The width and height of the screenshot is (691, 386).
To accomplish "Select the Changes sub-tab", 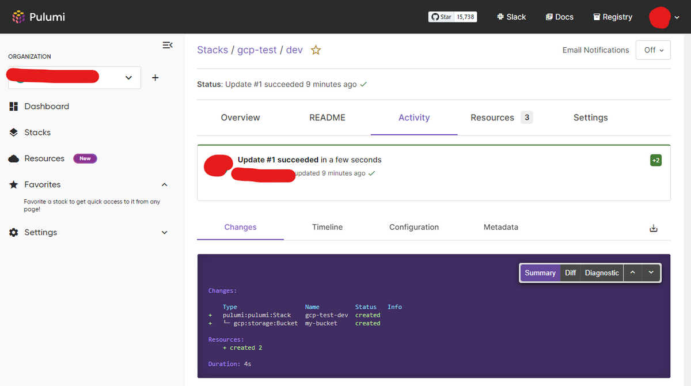I will coord(240,227).
